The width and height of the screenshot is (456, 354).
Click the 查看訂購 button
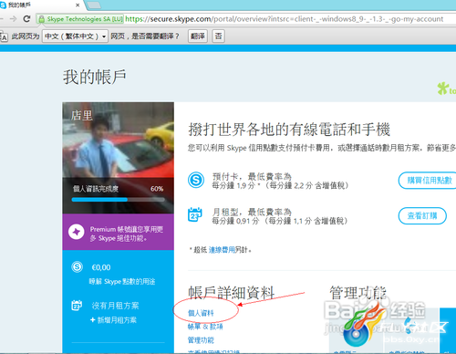point(422,215)
